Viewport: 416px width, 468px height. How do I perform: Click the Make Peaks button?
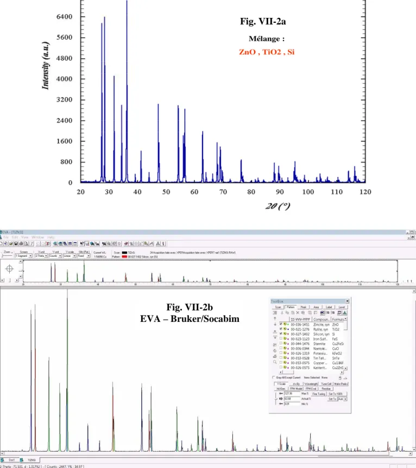[341, 384]
